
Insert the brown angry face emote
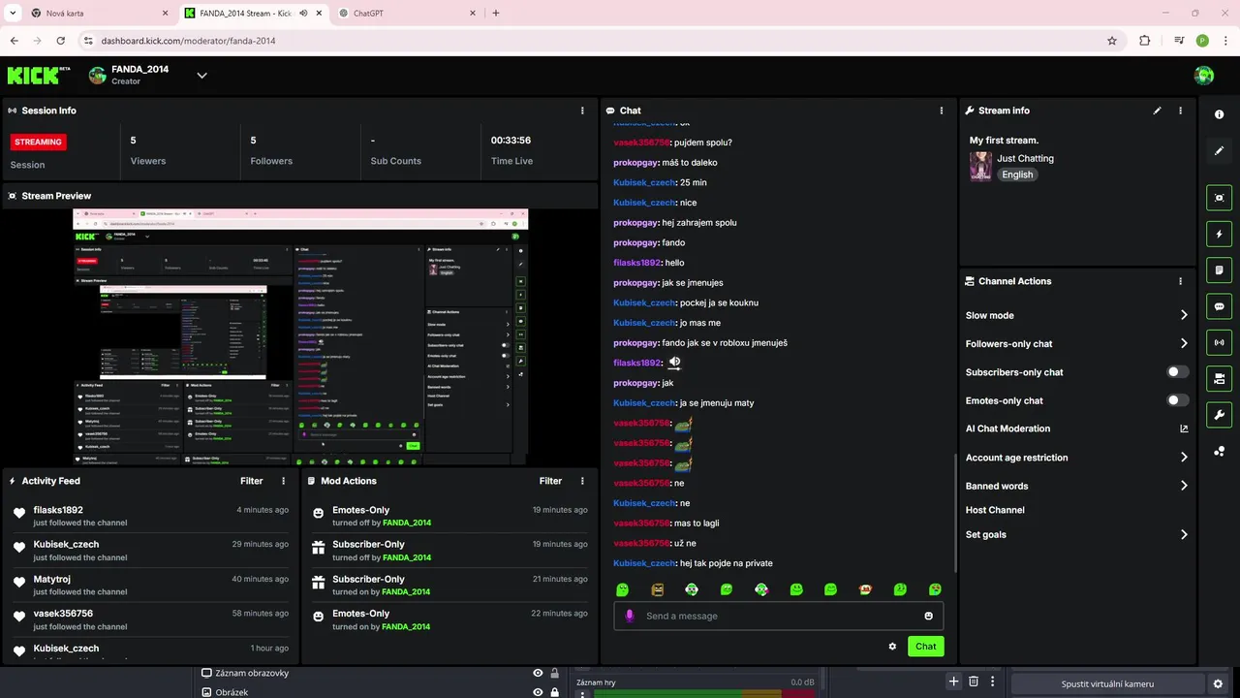pos(658,589)
